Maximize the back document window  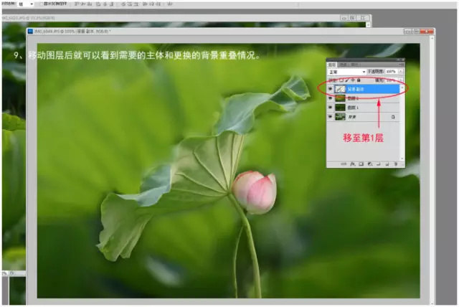tap(352, 18)
